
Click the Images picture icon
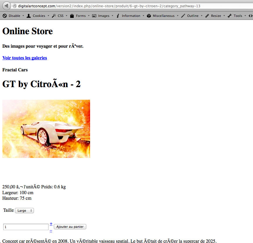[94, 16]
